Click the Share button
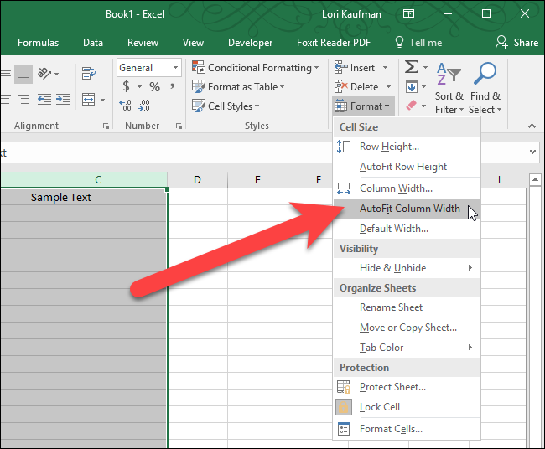 [x=516, y=43]
